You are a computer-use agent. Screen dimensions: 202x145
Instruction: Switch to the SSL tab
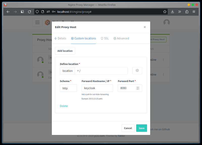click(x=105, y=38)
